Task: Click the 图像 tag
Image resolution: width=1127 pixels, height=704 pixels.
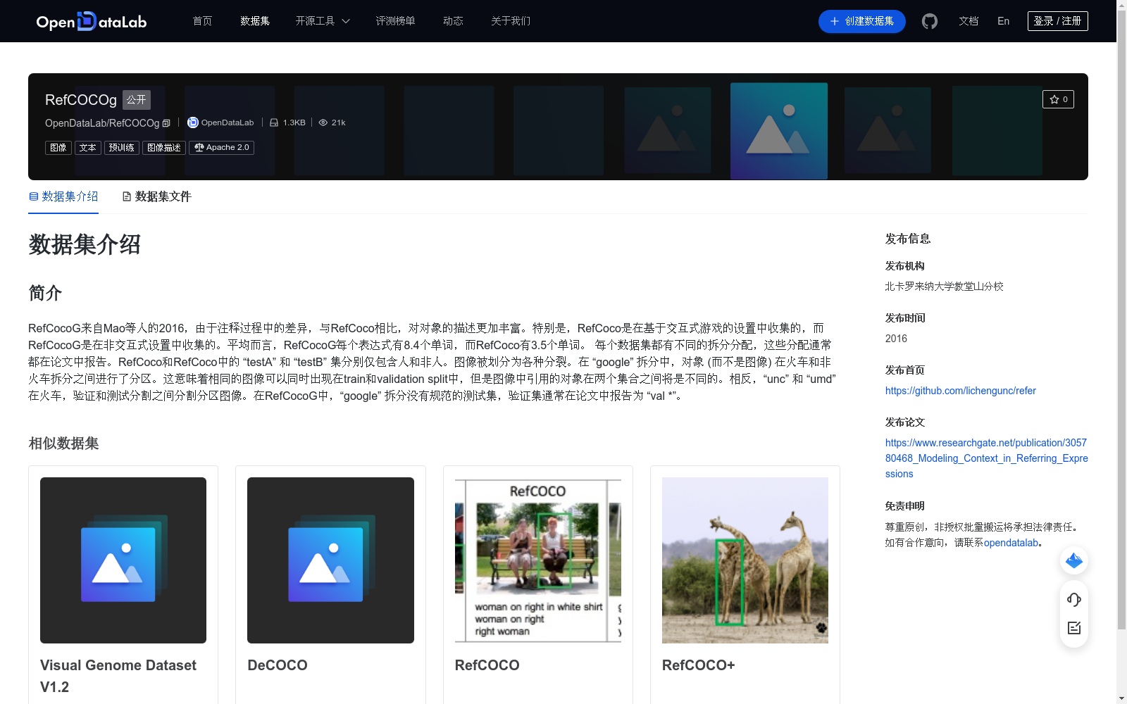Action: tap(58, 148)
